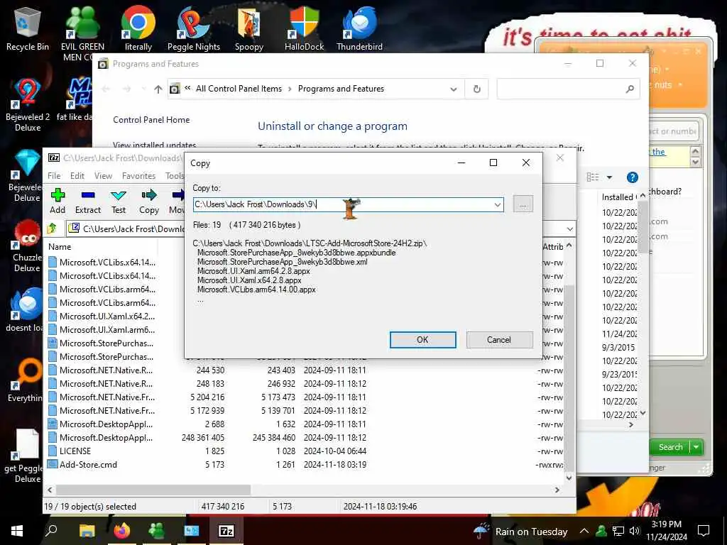Screen dimensions: 727x545
Task: Click Control Panel search box
Action: point(568,89)
